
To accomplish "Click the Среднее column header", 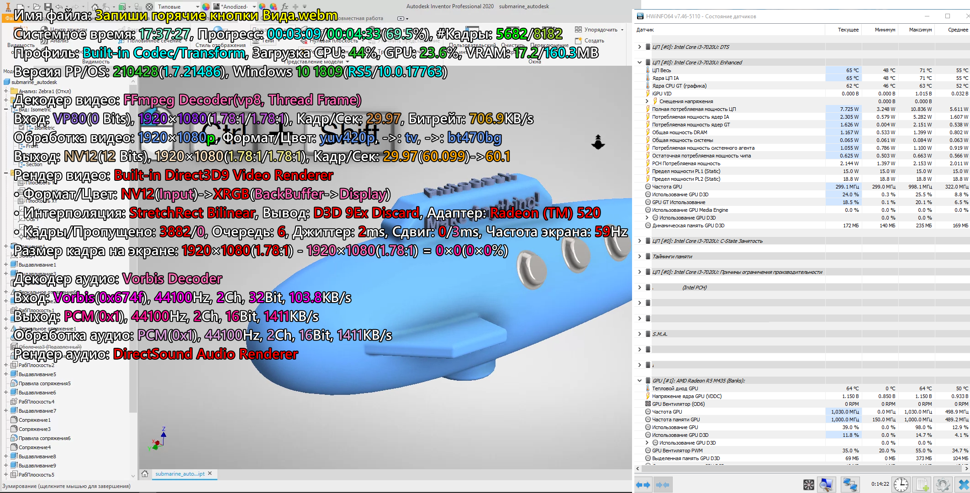I will pos(958,30).
